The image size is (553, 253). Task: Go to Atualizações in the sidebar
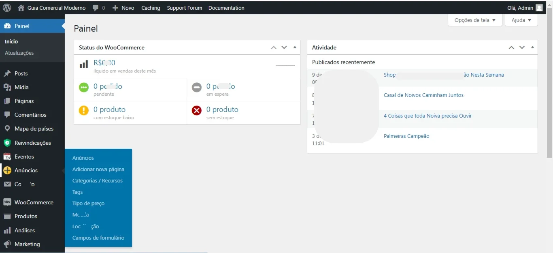click(19, 53)
